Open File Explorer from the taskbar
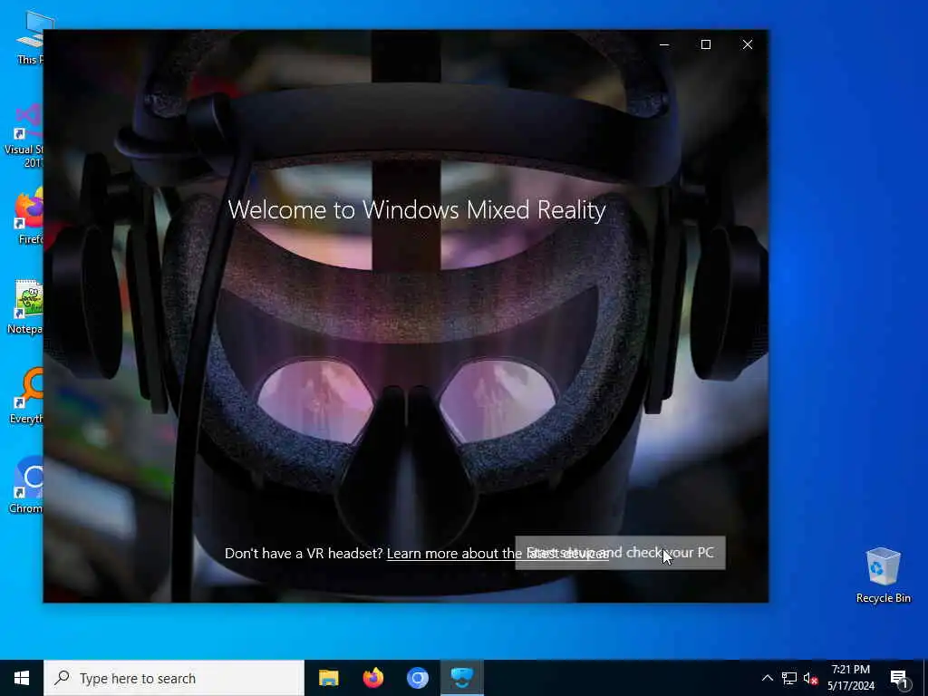This screenshot has width=928, height=696. pos(328,678)
